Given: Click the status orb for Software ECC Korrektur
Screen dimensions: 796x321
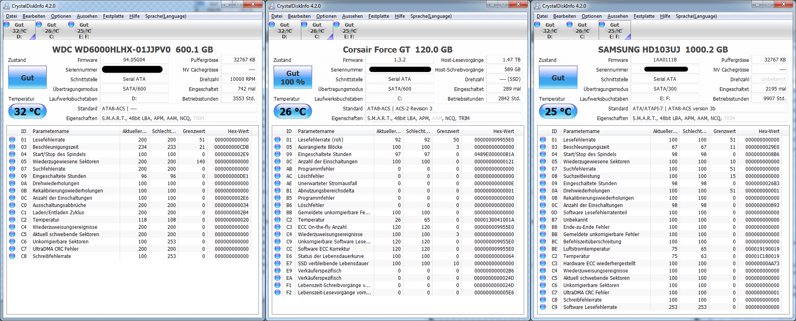Looking at the screenshot, I should click(277, 249).
